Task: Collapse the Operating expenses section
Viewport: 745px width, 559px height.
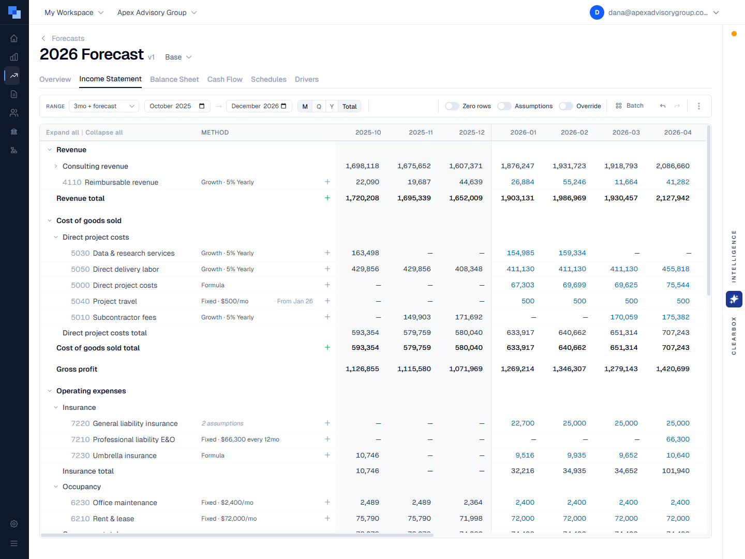Action: (50, 391)
